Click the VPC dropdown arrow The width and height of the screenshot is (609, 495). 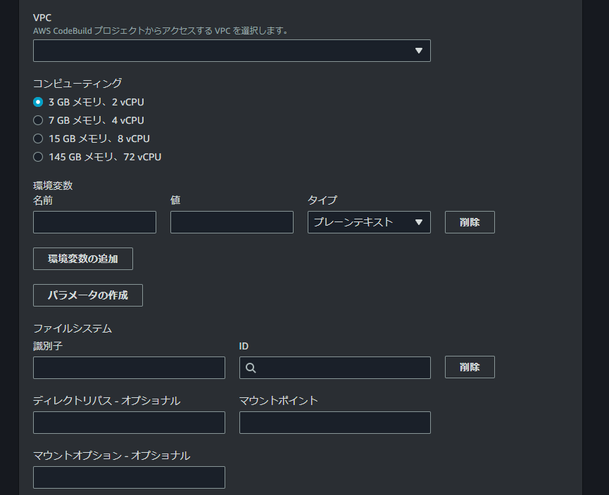(x=419, y=51)
